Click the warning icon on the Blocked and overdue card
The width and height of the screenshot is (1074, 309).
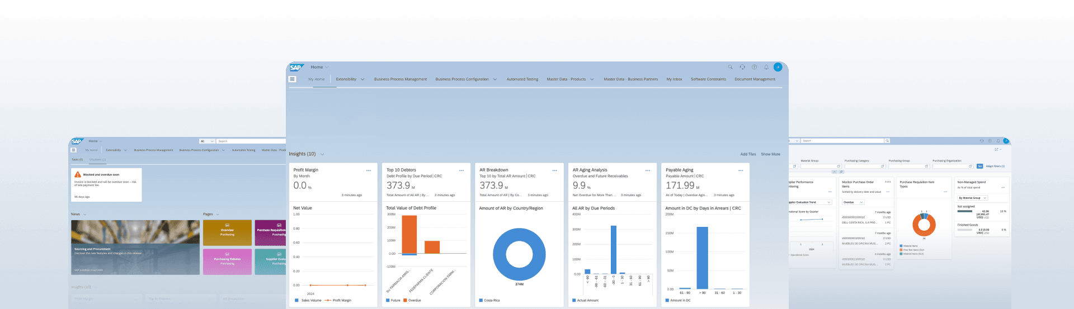point(78,174)
